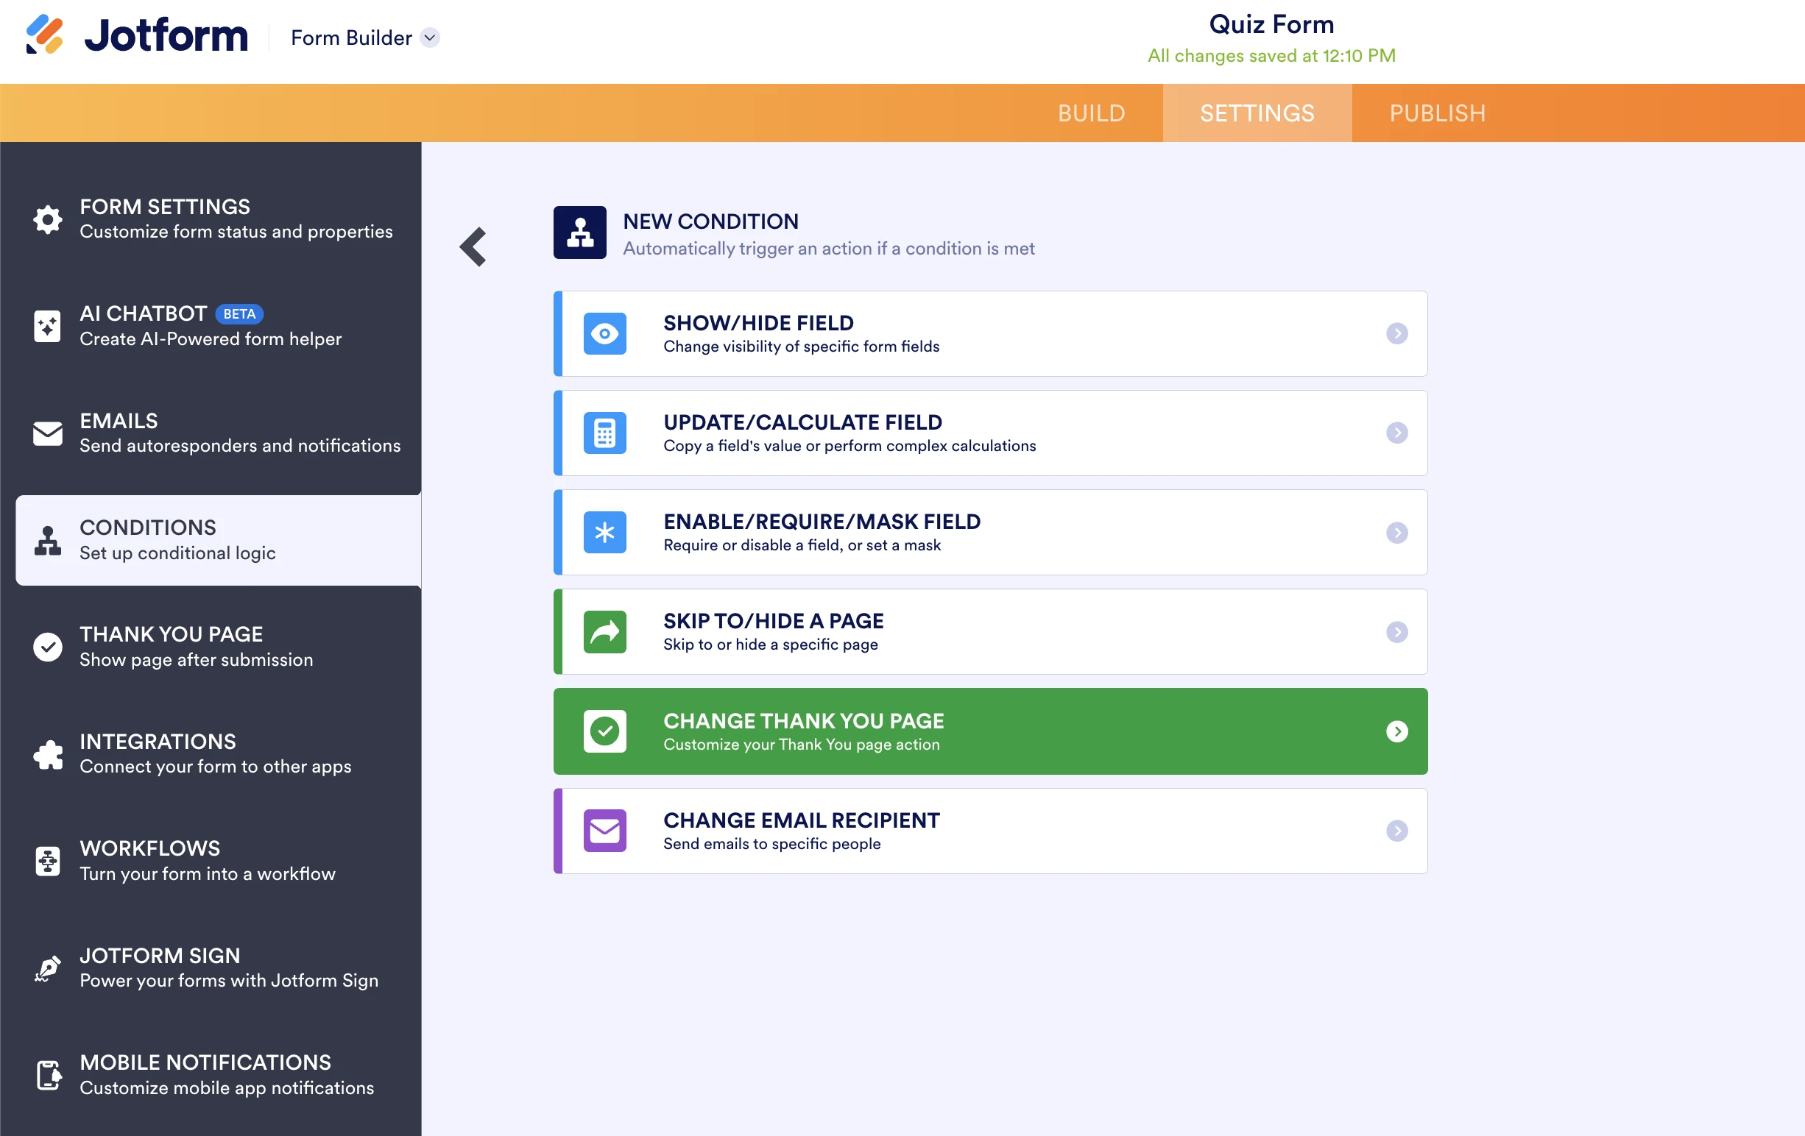The image size is (1805, 1136).
Task: Click the Jotform Sign pen icon
Action: coord(47,968)
